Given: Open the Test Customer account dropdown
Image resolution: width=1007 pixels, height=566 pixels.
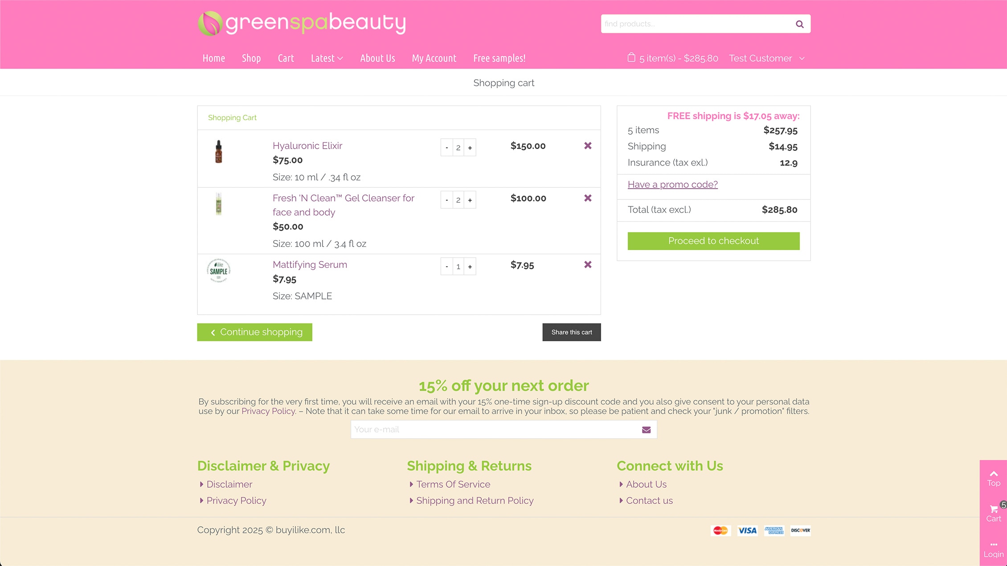Looking at the screenshot, I should tap(766, 58).
